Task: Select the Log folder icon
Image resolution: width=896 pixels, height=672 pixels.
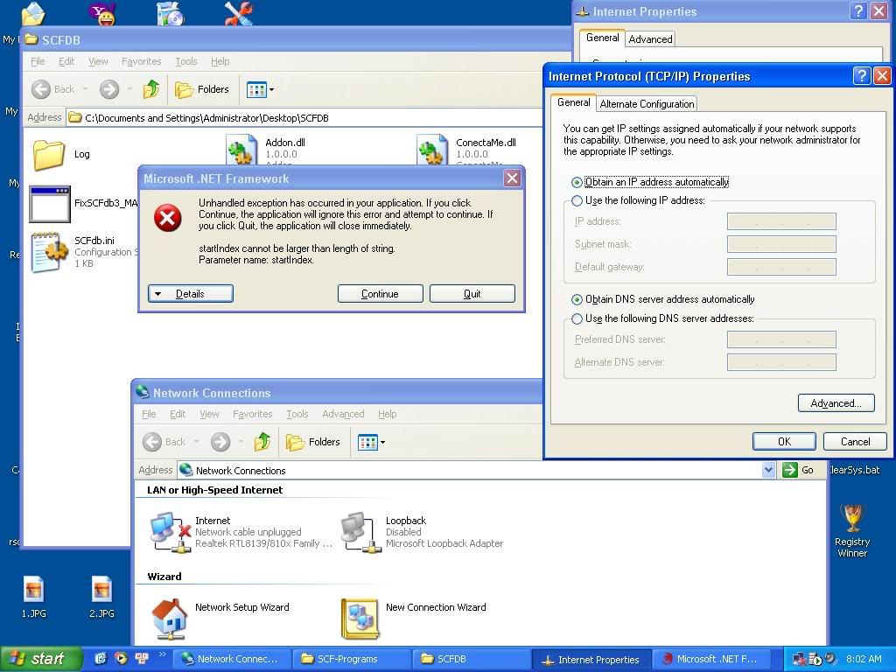Action: click(48, 154)
